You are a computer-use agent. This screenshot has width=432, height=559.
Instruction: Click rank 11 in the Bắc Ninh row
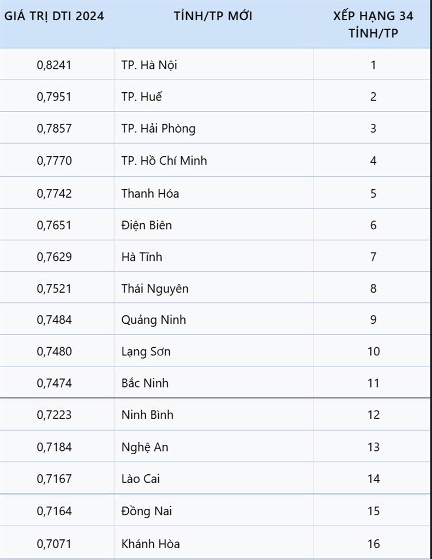pyautogui.click(x=373, y=383)
